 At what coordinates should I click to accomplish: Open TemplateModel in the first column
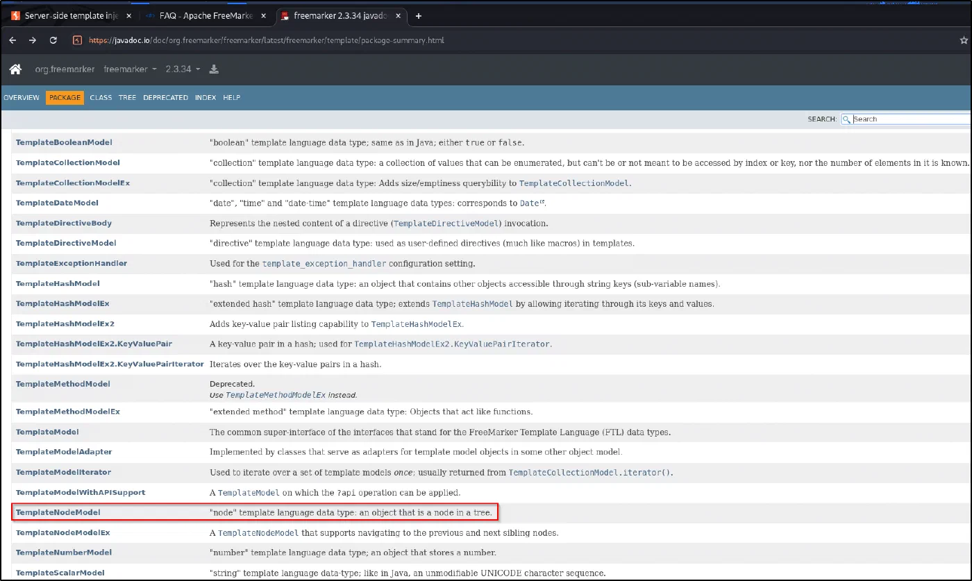click(47, 432)
